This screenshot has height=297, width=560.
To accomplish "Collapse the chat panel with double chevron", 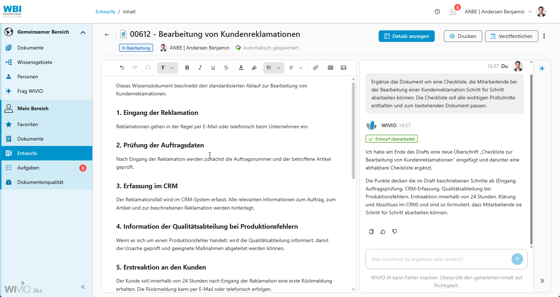I will tap(542, 281).
